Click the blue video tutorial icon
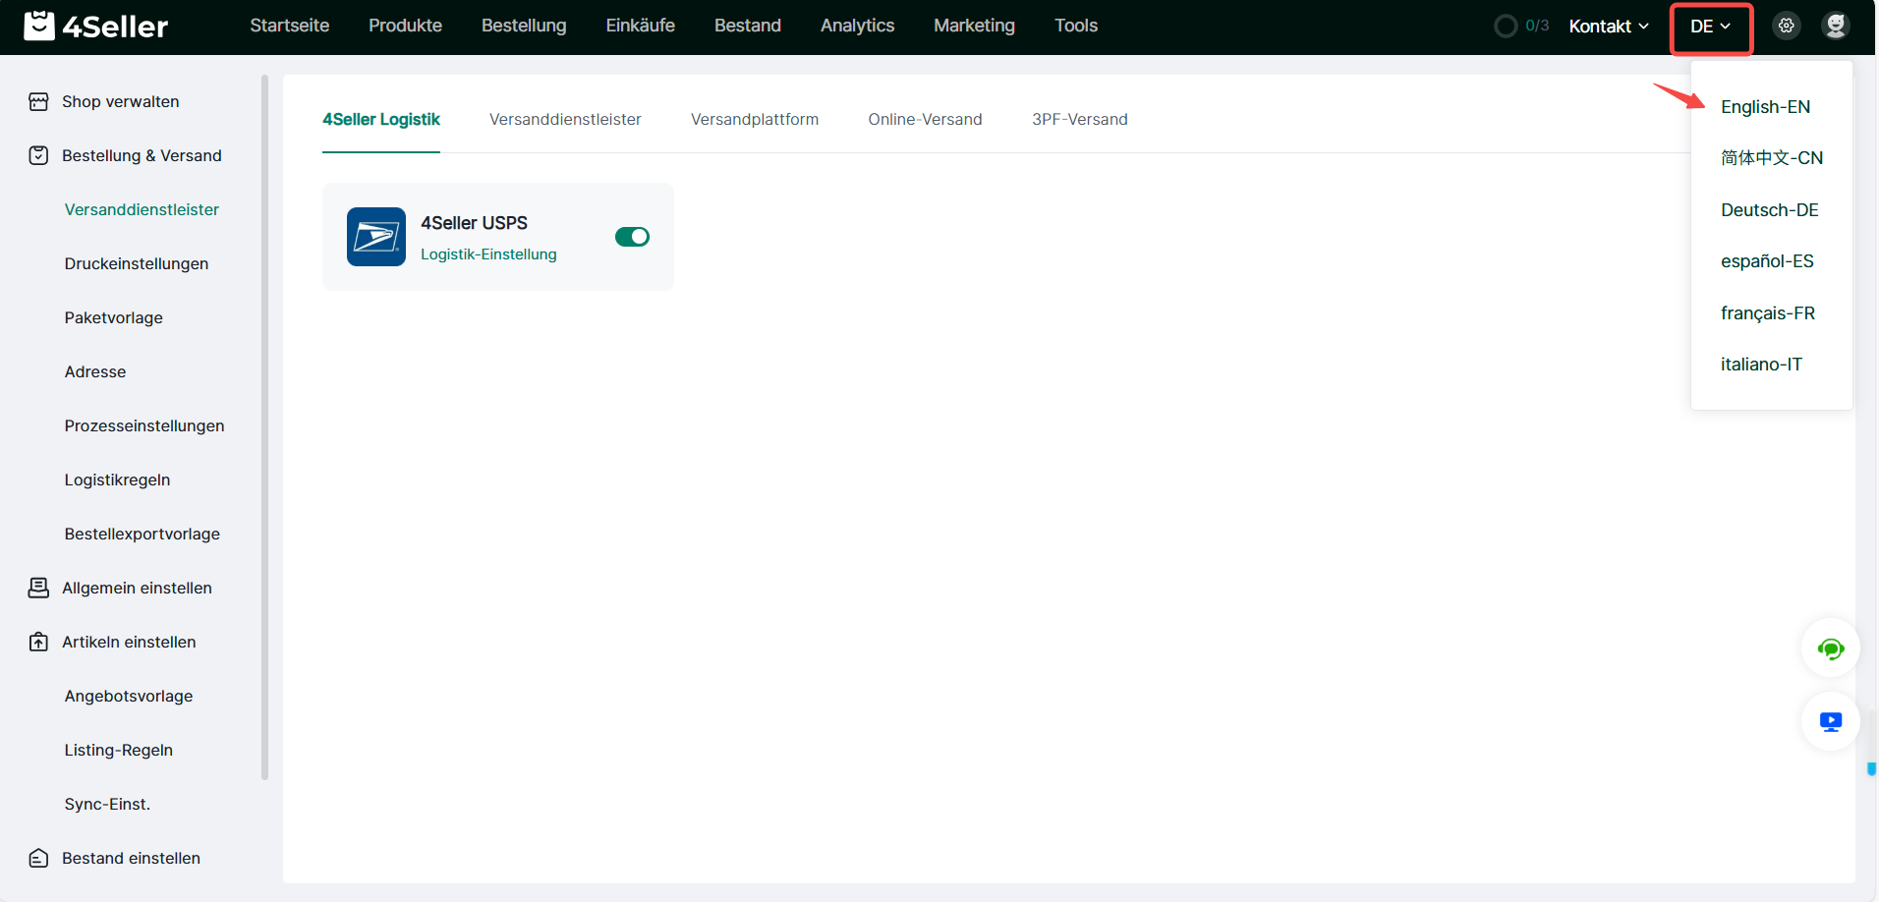The width and height of the screenshot is (1879, 902). (x=1830, y=722)
